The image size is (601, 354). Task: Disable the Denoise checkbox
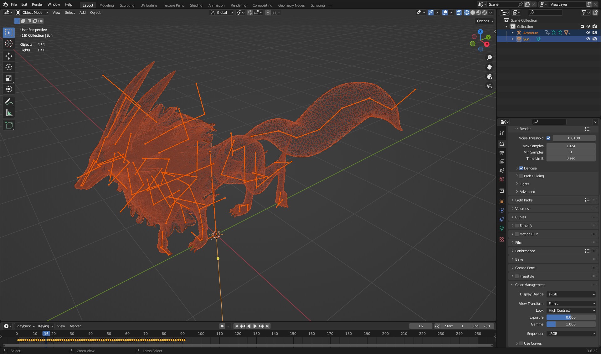(x=521, y=168)
